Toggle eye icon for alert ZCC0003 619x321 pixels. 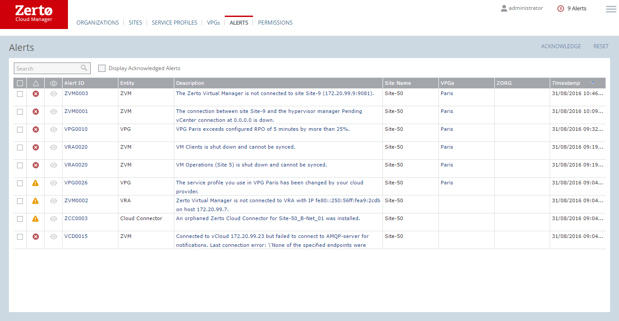point(54,219)
